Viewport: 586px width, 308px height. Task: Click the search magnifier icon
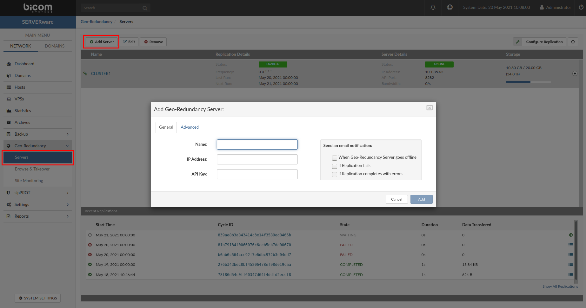pos(145,8)
